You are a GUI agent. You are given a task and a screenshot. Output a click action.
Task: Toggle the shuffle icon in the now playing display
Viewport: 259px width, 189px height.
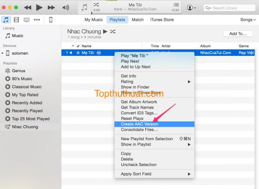(x=96, y=5)
